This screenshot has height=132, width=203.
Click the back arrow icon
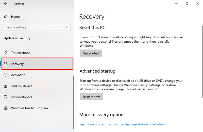[6, 4]
